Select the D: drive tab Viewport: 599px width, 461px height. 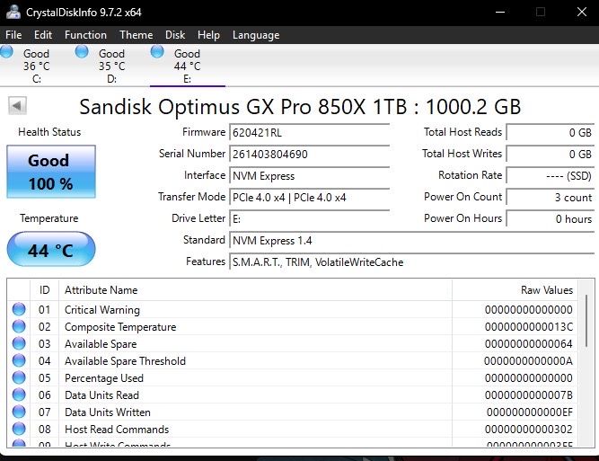pyautogui.click(x=111, y=66)
